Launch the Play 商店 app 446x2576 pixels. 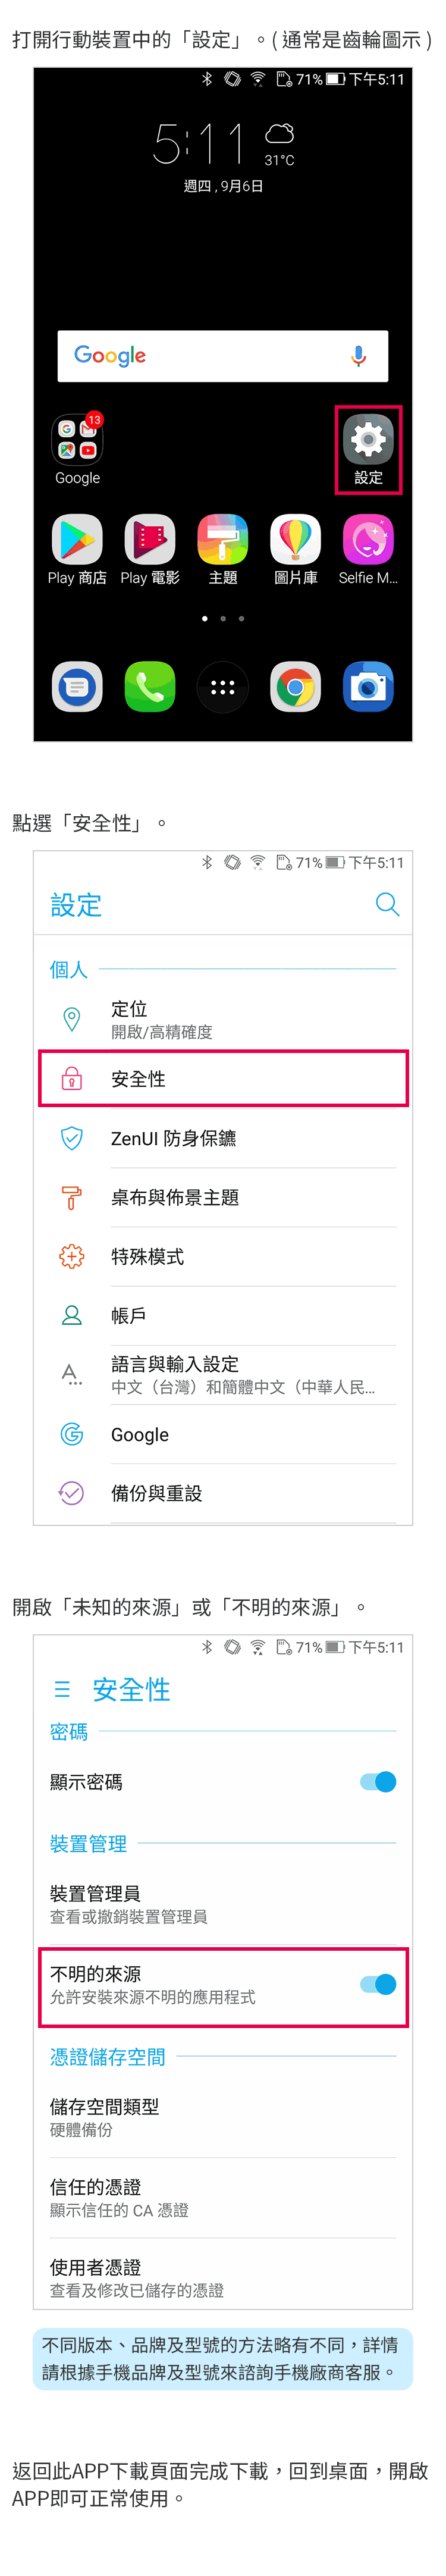[x=77, y=541]
